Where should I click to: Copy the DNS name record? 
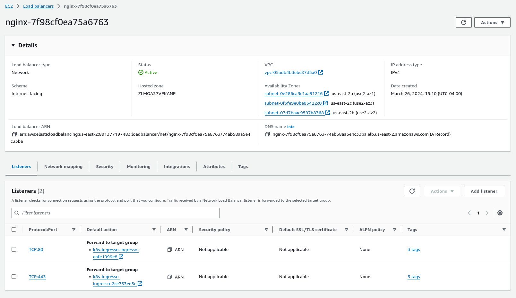pos(268,134)
